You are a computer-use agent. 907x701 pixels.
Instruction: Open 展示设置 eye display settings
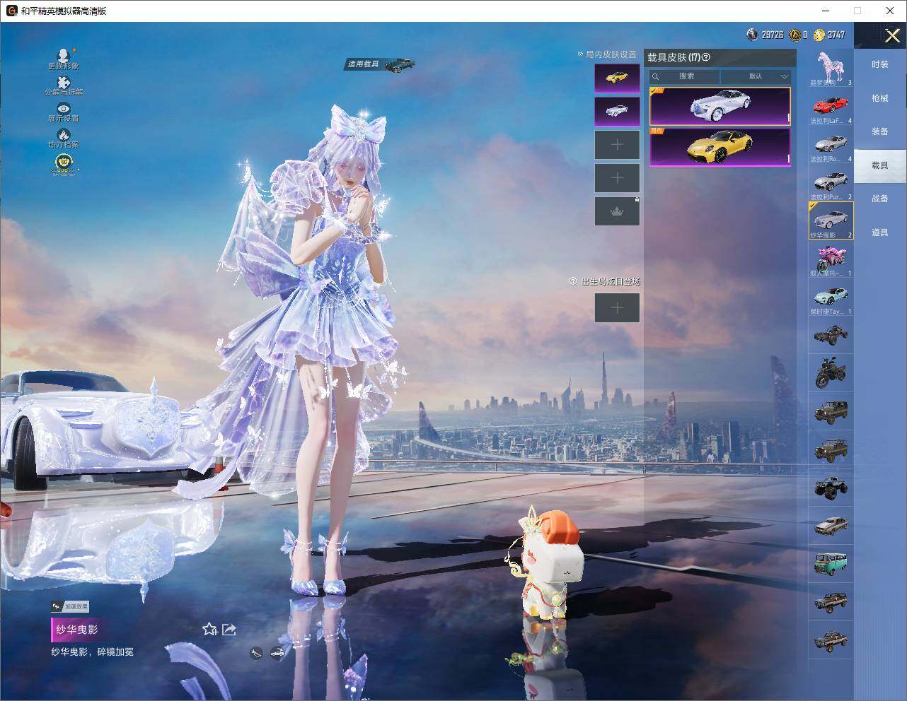pos(64,112)
